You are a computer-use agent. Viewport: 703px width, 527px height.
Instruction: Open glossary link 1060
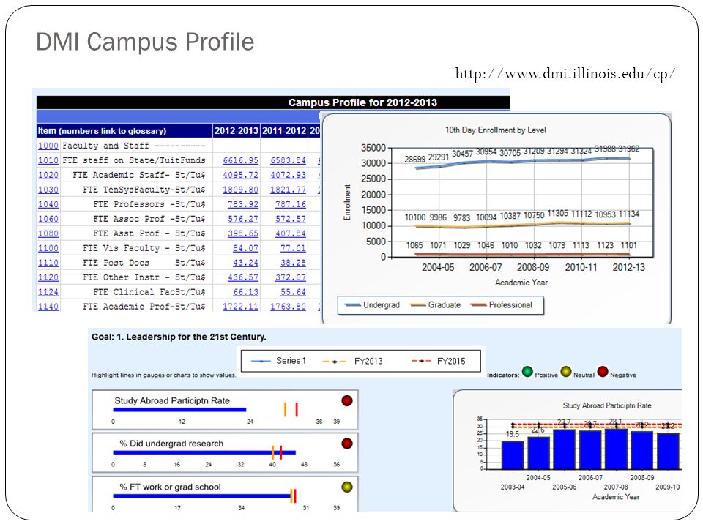(x=48, y=219)
